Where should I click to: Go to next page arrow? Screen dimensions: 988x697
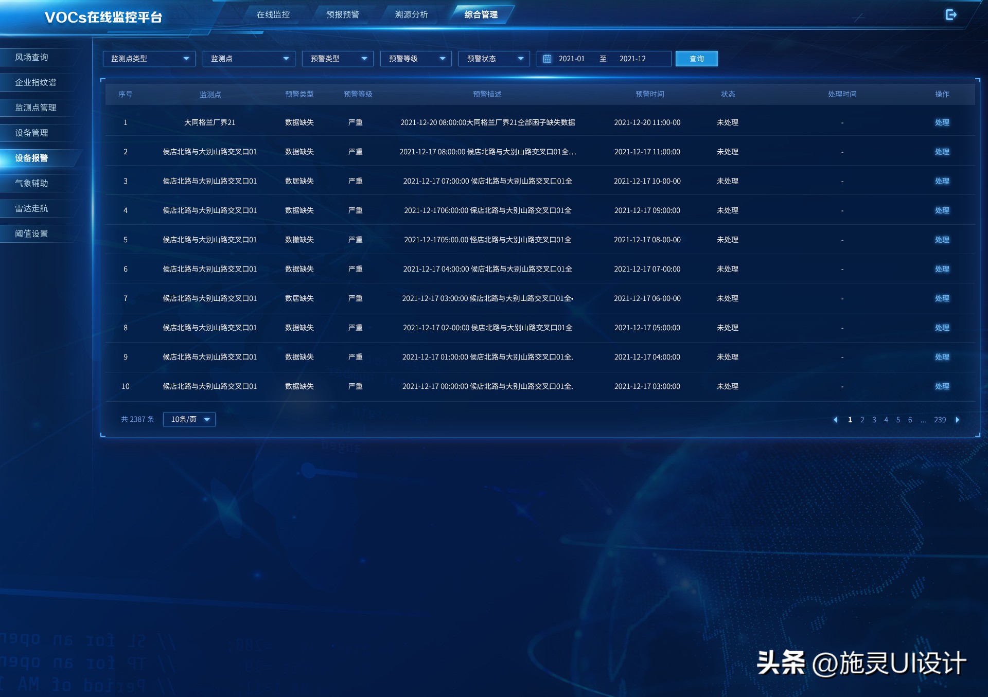958,420
